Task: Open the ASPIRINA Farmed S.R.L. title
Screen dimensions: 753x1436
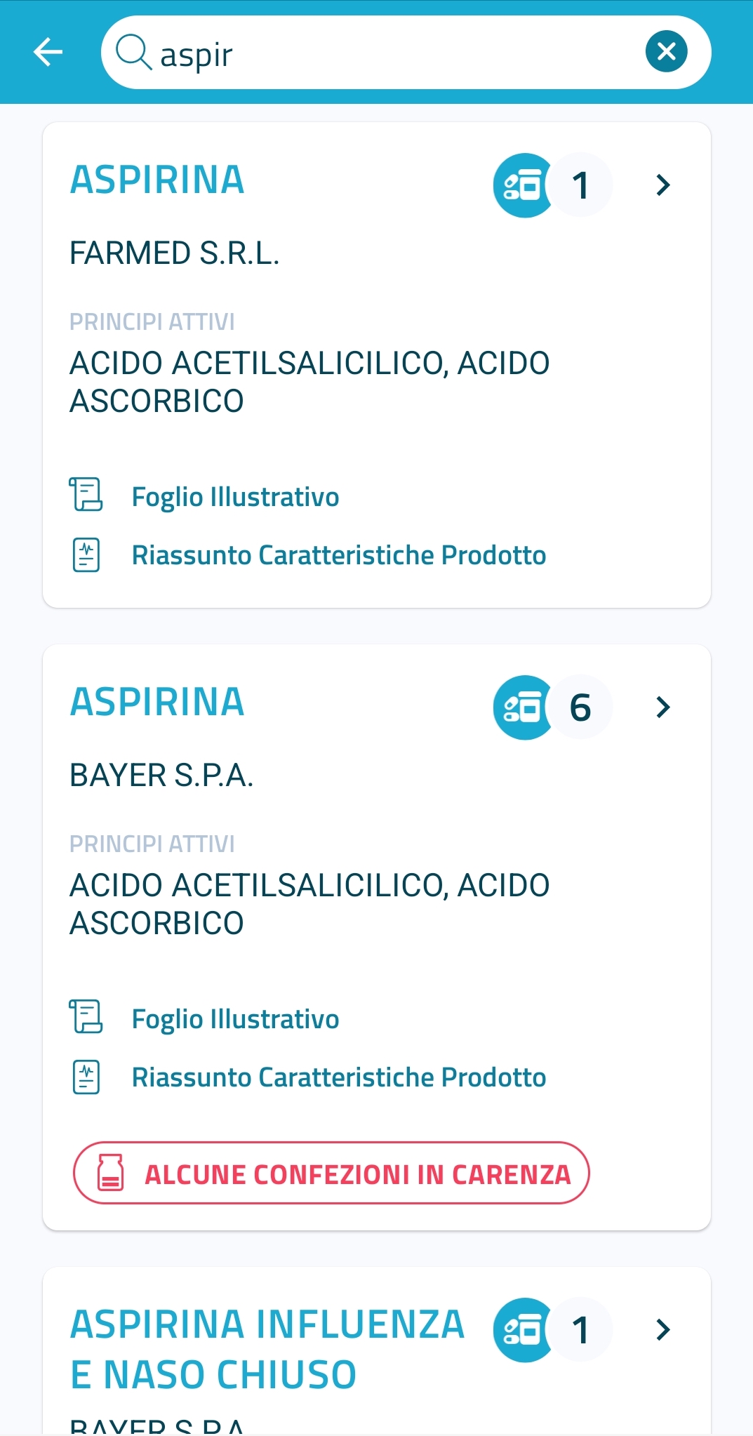Action: click(x=157, y=180)
